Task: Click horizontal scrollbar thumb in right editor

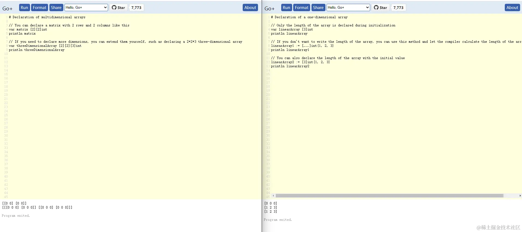Action: (389, 196)
